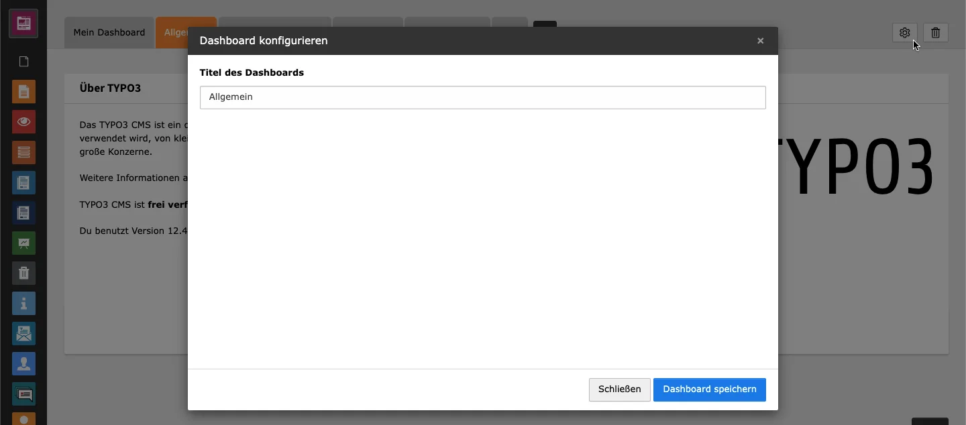Click the delete dashboard trash icon
The height and width of the screenshot is (425, 966).
[x=935, y=32]
